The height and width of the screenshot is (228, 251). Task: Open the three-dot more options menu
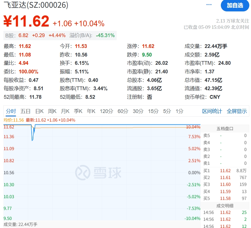[x=209, y=5]
